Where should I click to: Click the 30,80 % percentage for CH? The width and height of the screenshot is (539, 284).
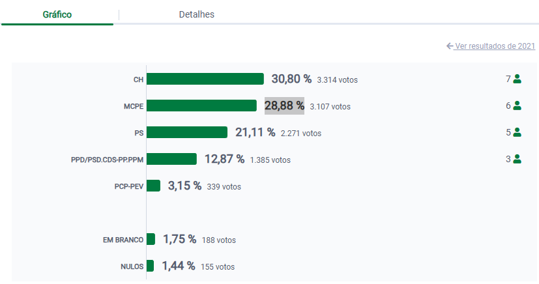291,79
